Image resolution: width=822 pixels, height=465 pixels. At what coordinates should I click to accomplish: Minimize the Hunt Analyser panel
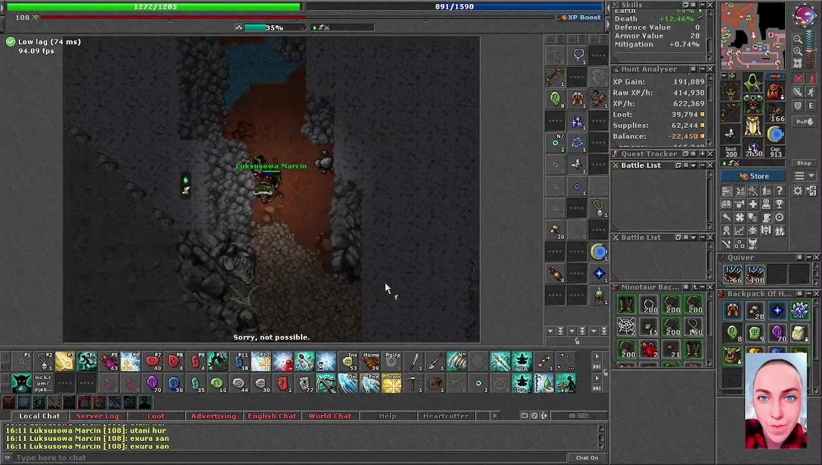tap(702, 69)
